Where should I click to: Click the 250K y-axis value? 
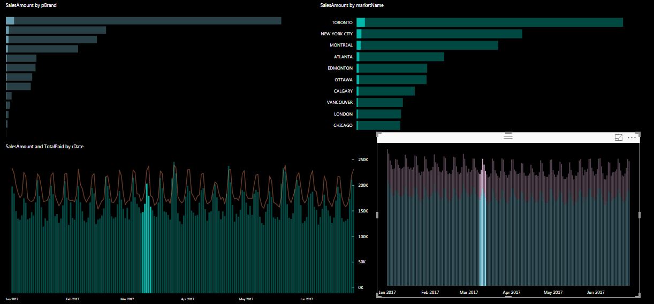pos(363,159)
